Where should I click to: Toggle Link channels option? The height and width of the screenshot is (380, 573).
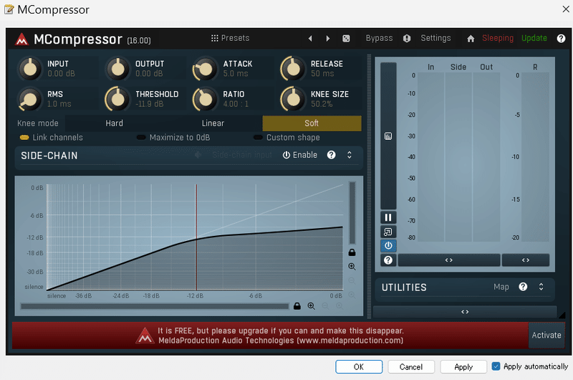[x=52, y=138]
